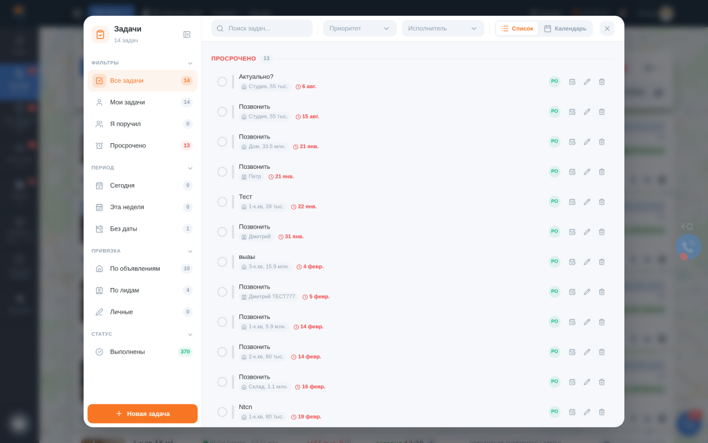
Task: Close the tasks dialog
Action: point(607,28)
